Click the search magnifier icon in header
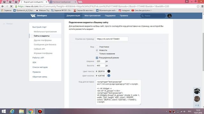The image size is (204, 114). click(142, 16)
